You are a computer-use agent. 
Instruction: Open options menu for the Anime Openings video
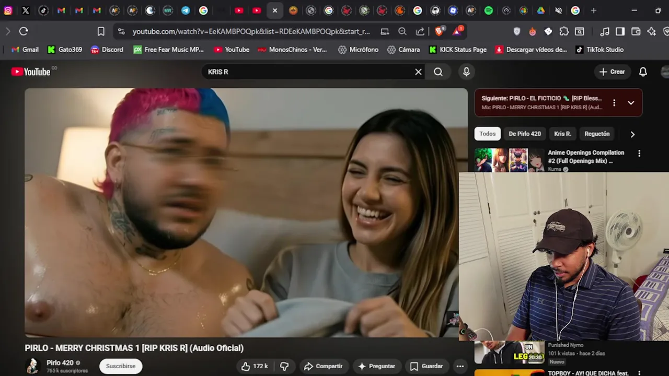click(639, 154)
